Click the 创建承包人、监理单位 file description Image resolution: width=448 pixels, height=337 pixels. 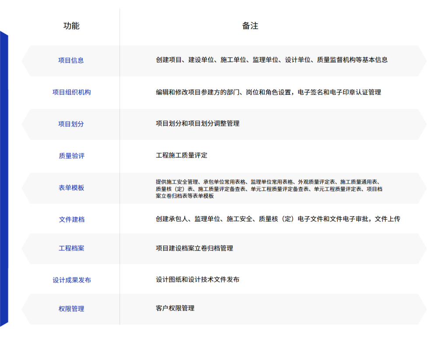click(x=278, y=219)
